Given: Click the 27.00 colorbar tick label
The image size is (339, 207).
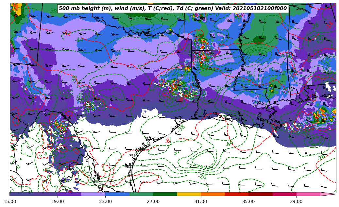Looking at the screenshot, I should pos(153,201).
